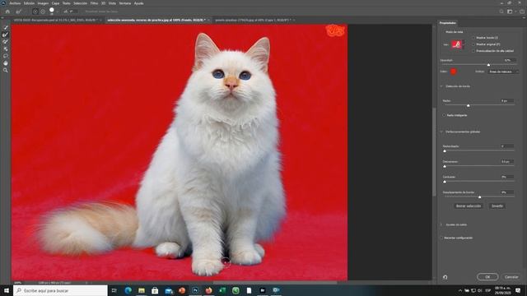527x296 pixels.
Task: Collapse the Detección de borde section
Action: coord(441,86)
